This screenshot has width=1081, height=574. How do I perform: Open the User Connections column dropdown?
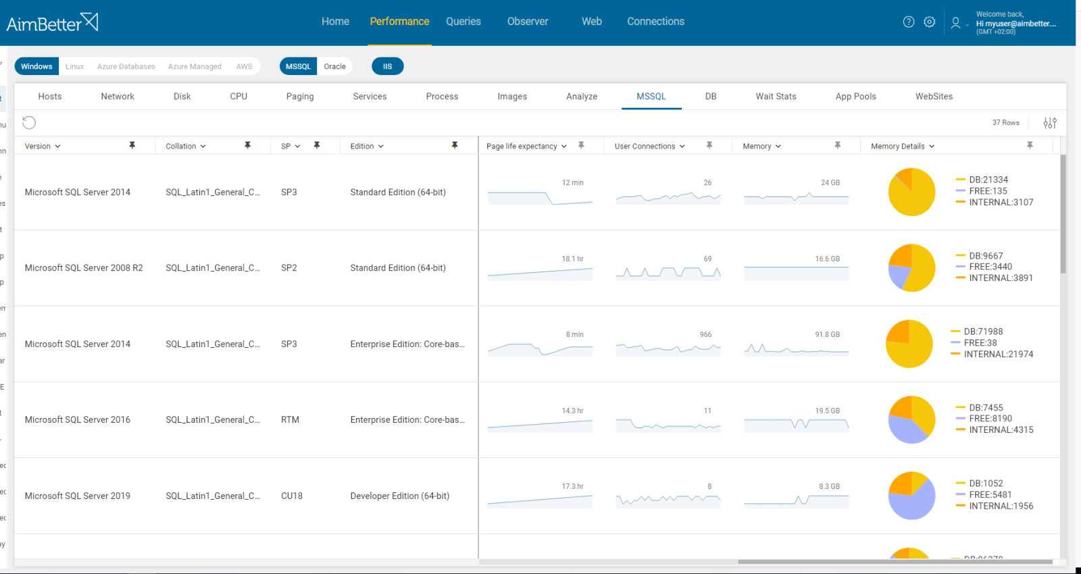click(x=682, y=147)
